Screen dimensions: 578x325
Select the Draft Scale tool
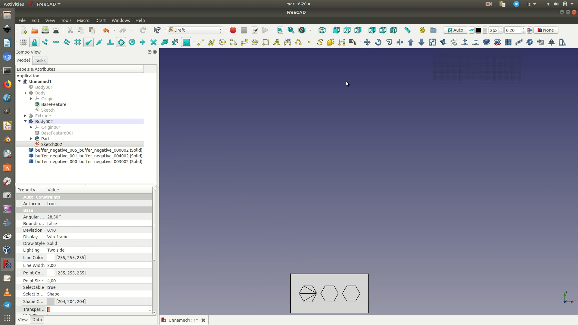(x=432, y=42)
